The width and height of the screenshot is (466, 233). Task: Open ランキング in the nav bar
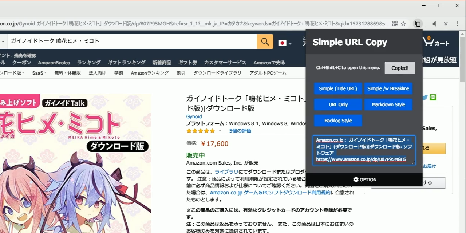[x=89, y=63]
